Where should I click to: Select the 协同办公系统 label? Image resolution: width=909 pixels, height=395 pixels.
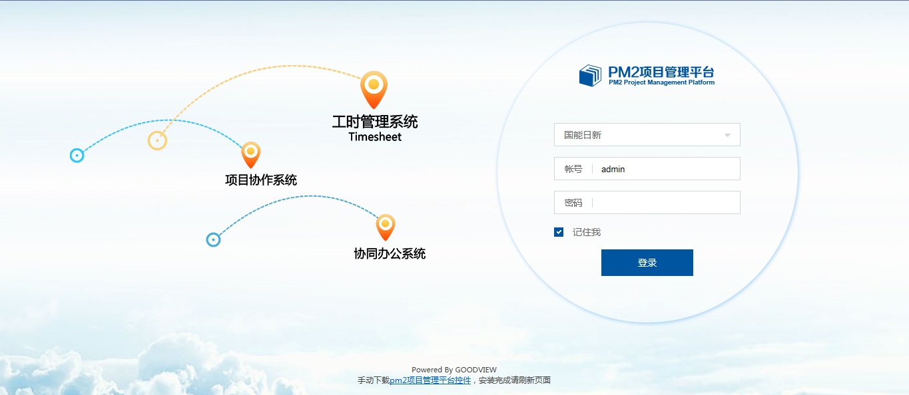tap(390, 253)
